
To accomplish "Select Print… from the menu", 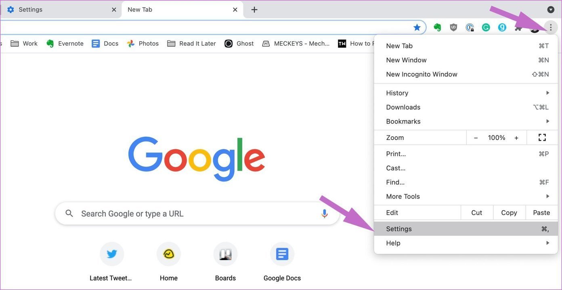I will [x=466, y=154].
